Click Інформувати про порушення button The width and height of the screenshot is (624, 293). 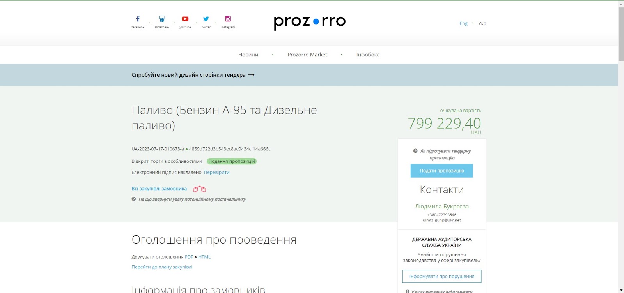click(442, 276)
